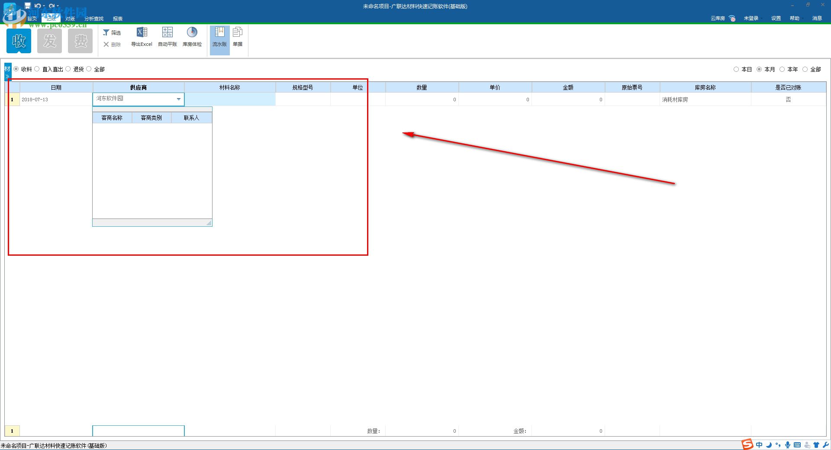This screenshot has width=831, height=450.
Task: Select the left 全部 type radio button
Action: coord(89,69)
